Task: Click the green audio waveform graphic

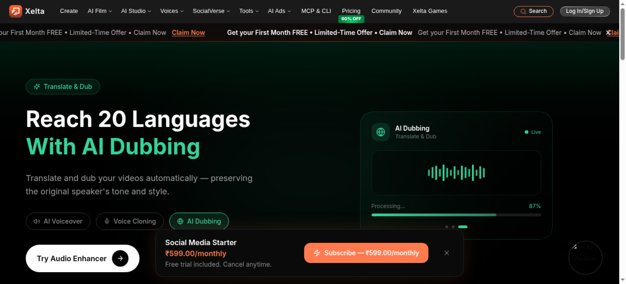Action: tap(456, 173)
